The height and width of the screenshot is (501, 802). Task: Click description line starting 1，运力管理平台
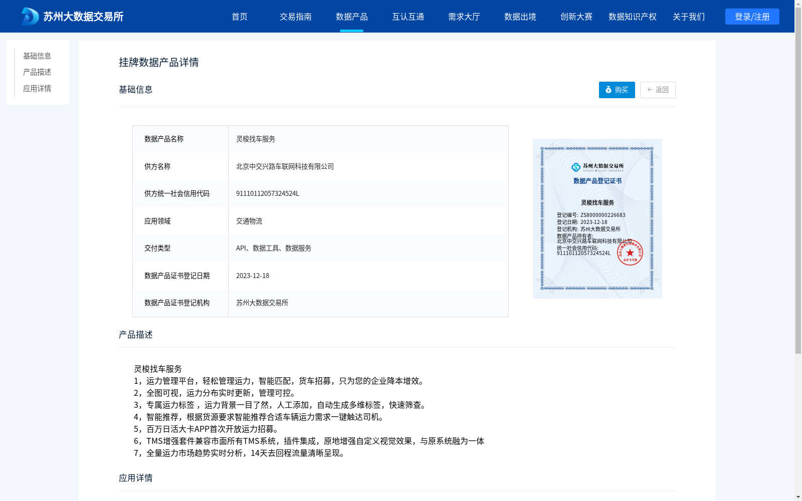[x=280, y=381]
